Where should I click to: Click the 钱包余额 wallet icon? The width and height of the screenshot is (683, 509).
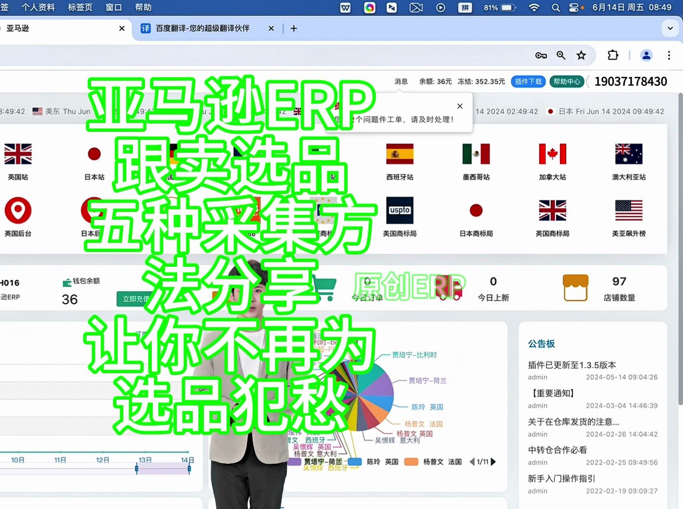[x=67, y=282]
